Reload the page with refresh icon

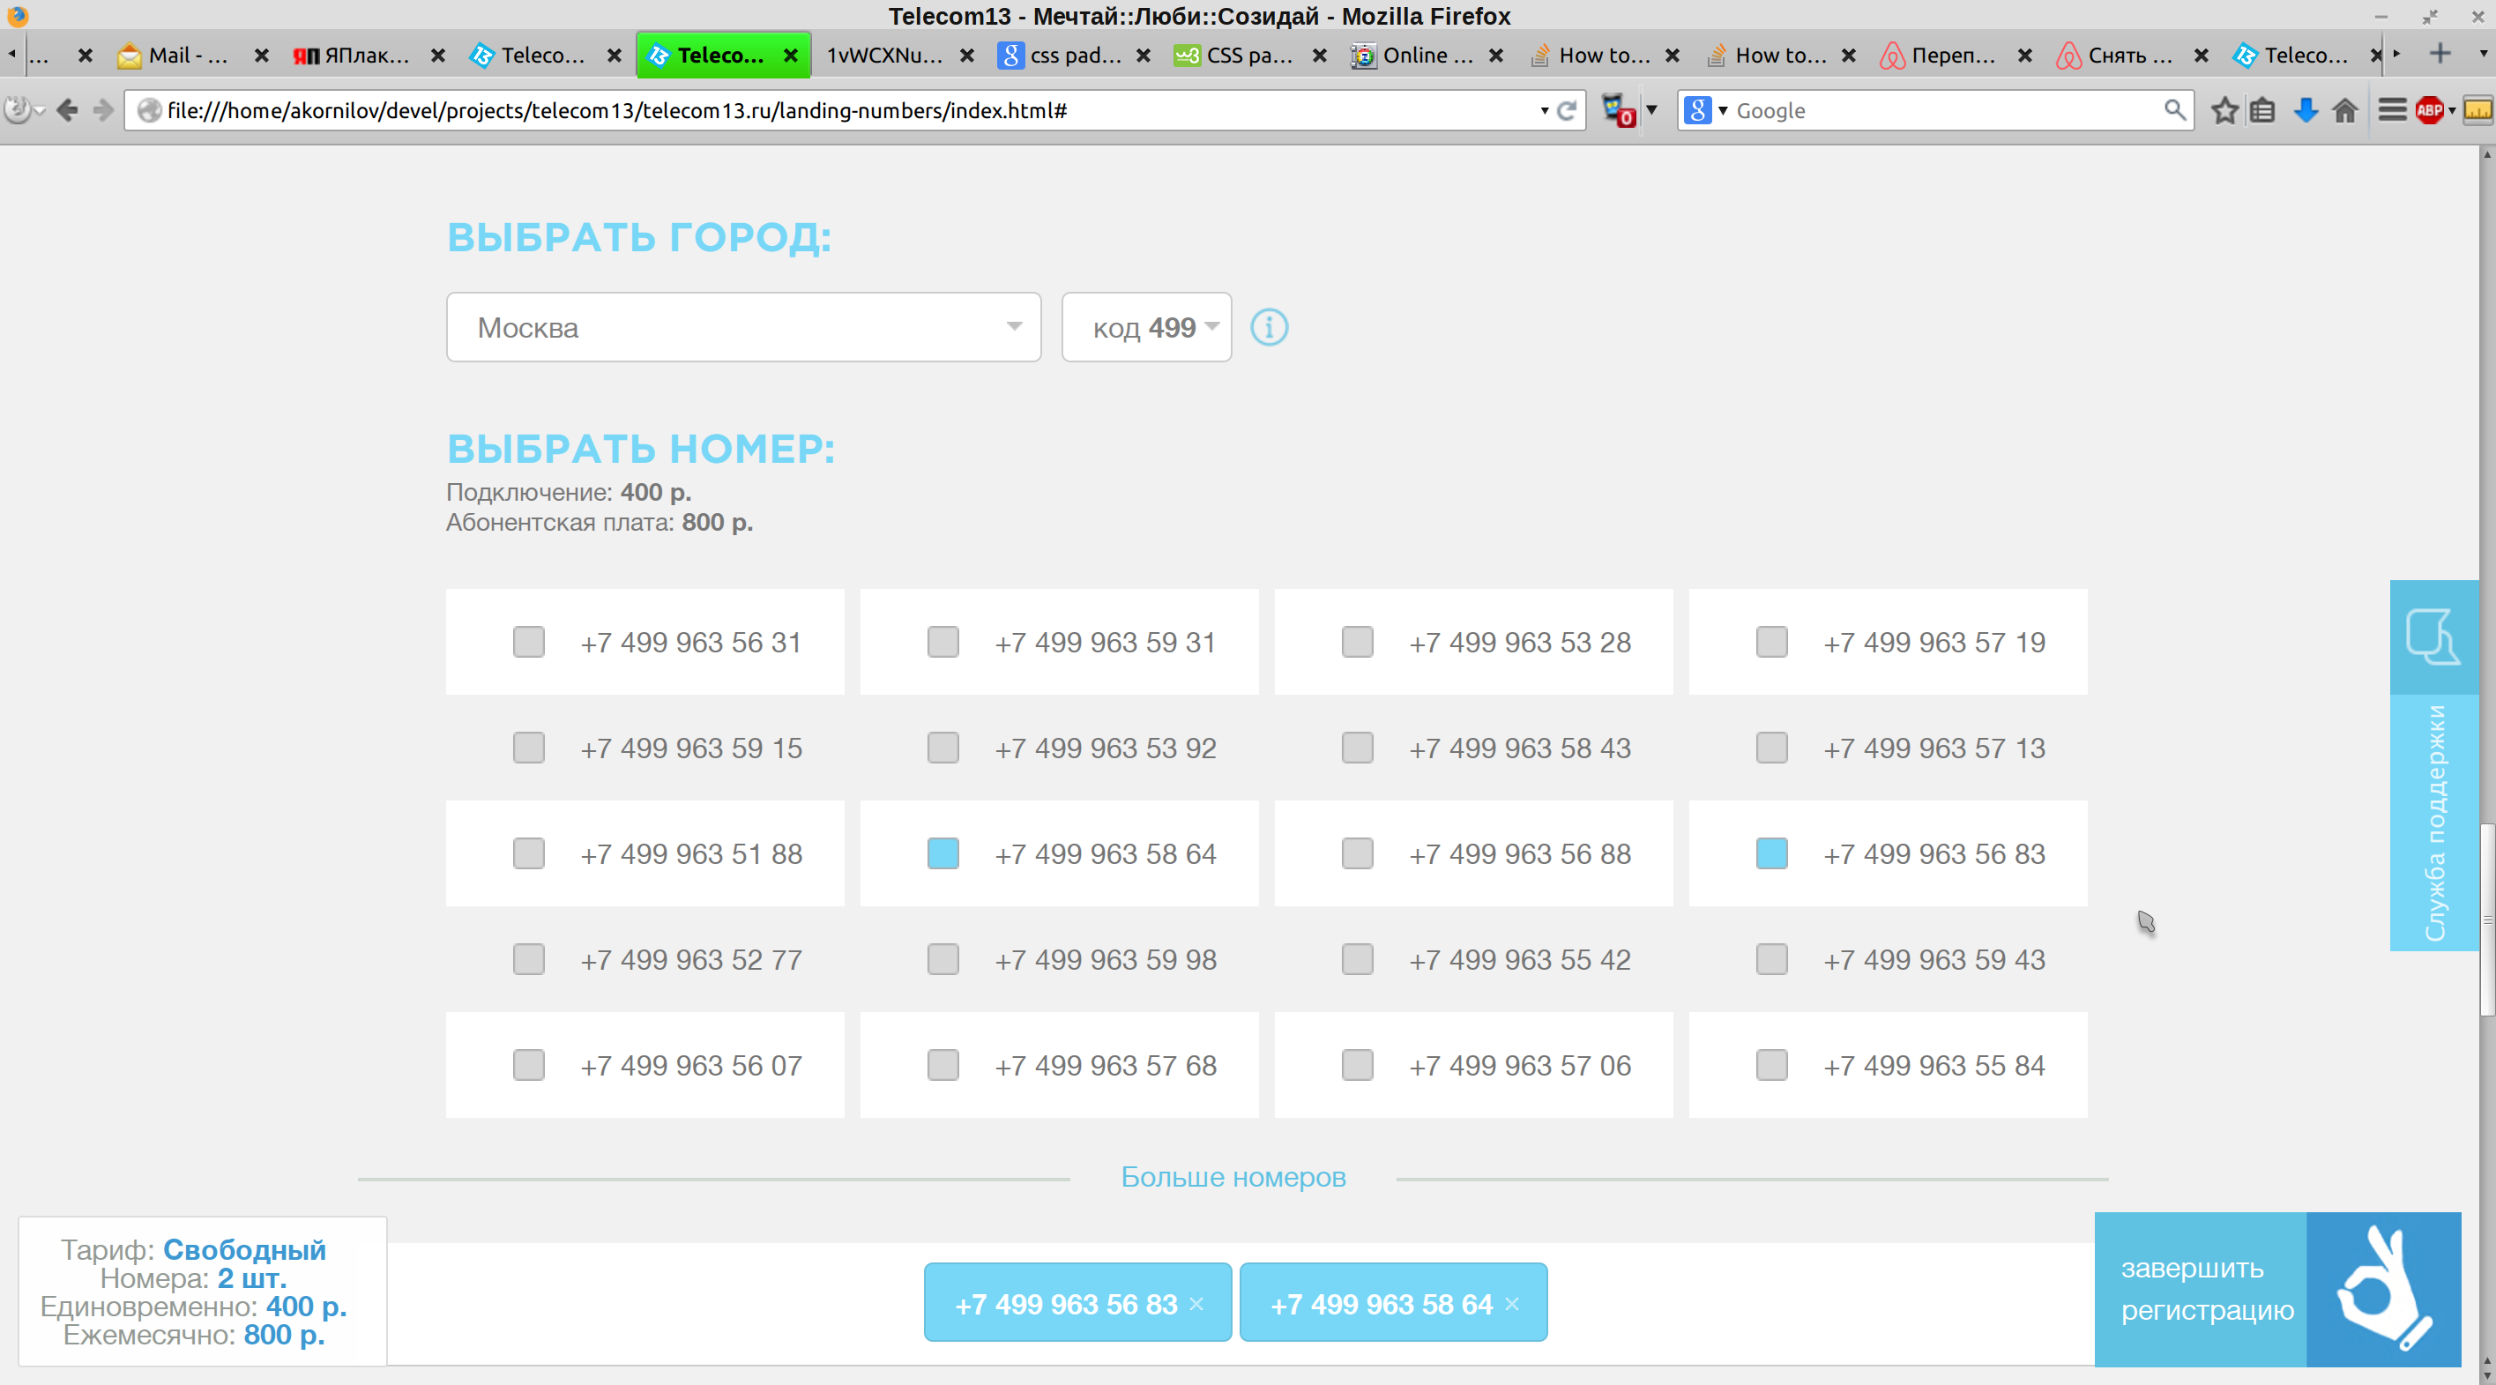pos(1567,110)
